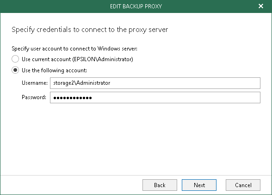Click the 'Use the following account:' label text
This screenshot has height=195, width=272.
tap(54, 70)
